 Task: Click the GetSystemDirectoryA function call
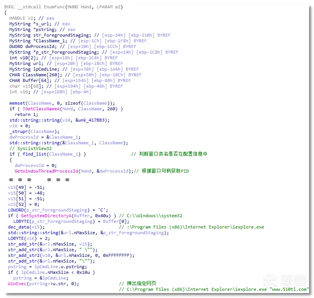tap(46, 216)
